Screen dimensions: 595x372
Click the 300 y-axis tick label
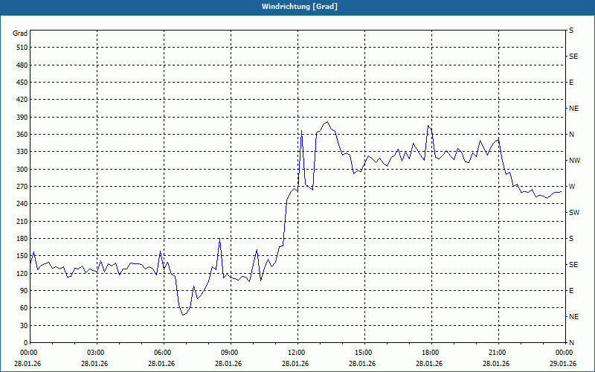pyautogui.click(x=22, y=170)
